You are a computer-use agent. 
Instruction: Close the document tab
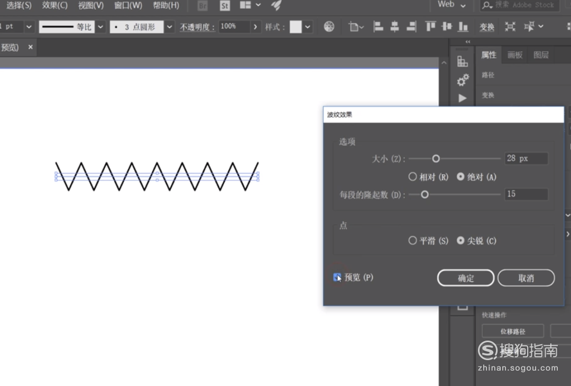(x=31, y=47)
